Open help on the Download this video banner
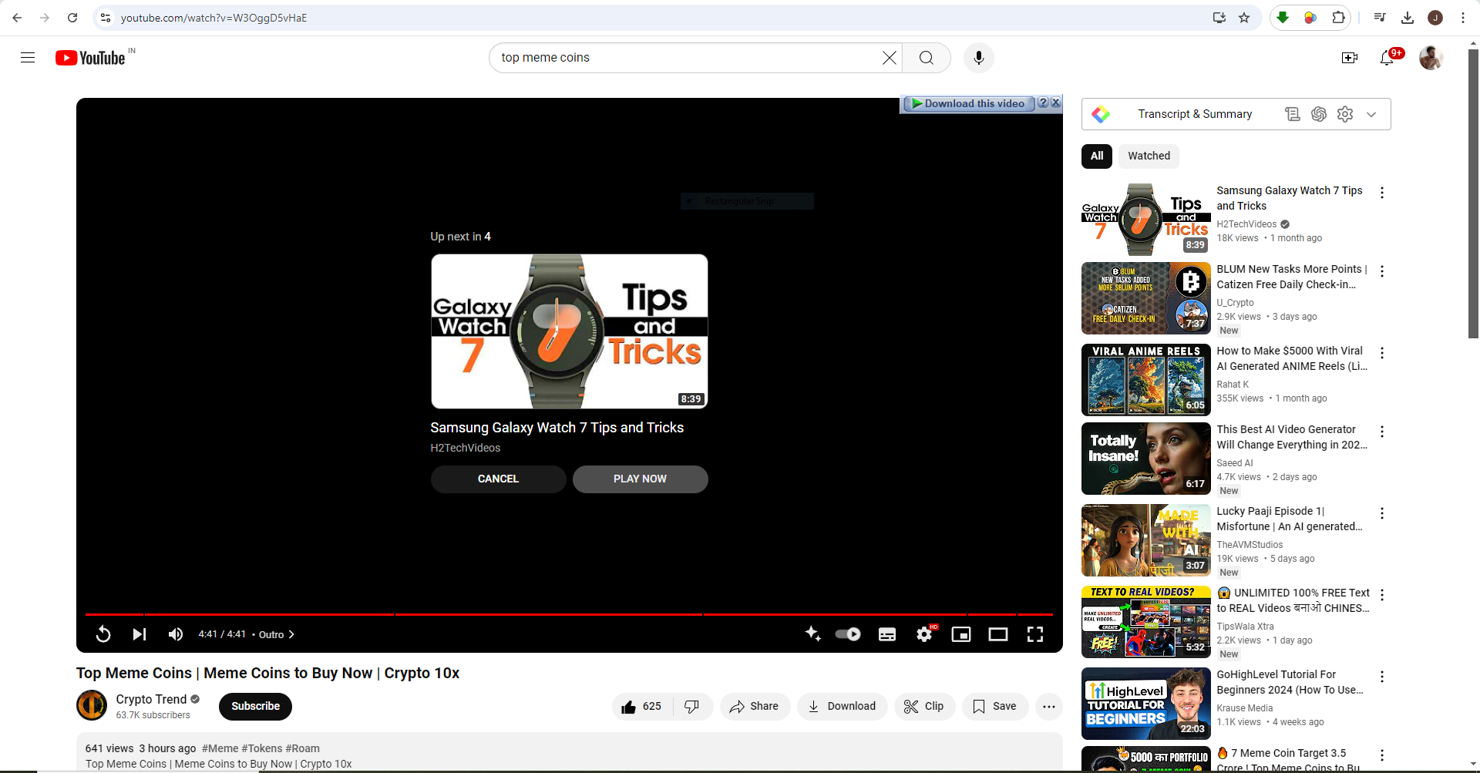 point(1043,103)
